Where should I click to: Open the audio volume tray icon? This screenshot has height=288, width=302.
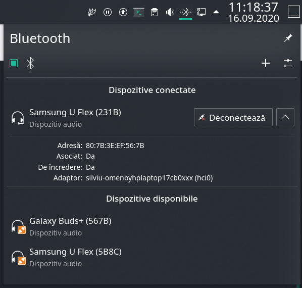[x=170, y=12]
